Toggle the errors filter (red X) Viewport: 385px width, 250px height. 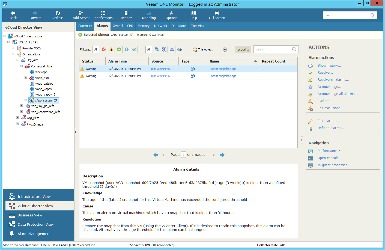point(104,49)
